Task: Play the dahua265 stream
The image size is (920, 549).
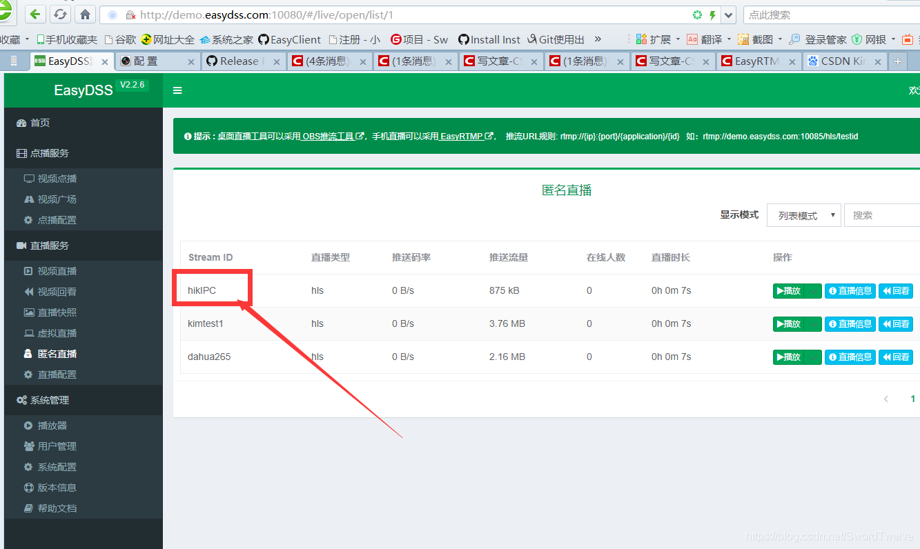Action: (788, 357)
